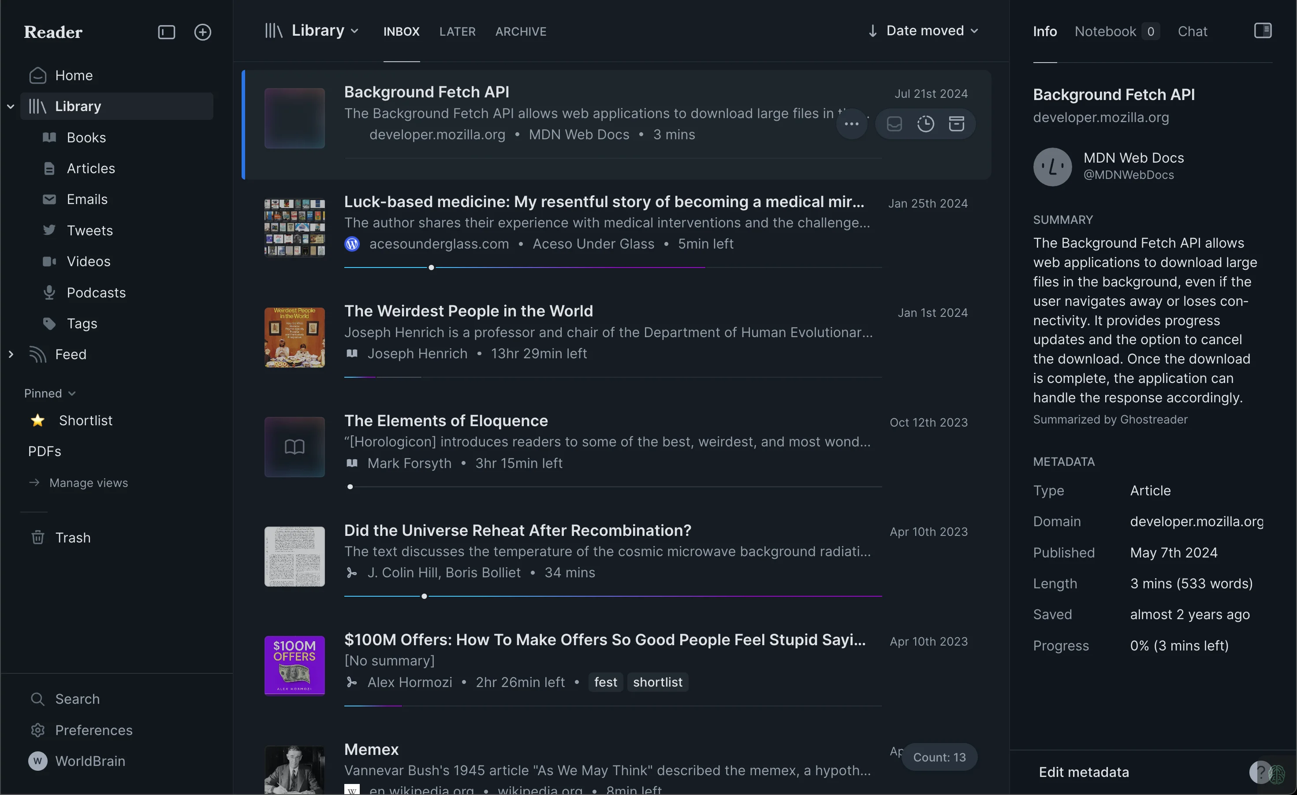Image resolution: width=1297 pixels, height=795 pixels.
Task: Switch to the INBOX tab
Action: click(401, 32)
